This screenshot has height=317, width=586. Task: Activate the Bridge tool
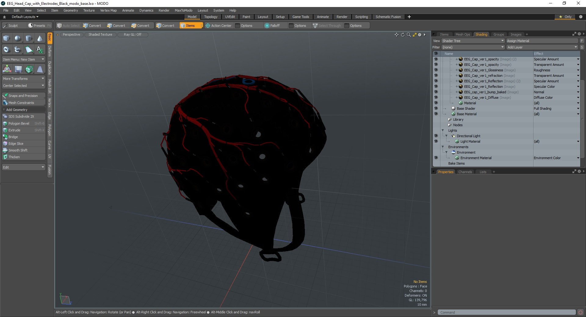[x=24, y=137]
